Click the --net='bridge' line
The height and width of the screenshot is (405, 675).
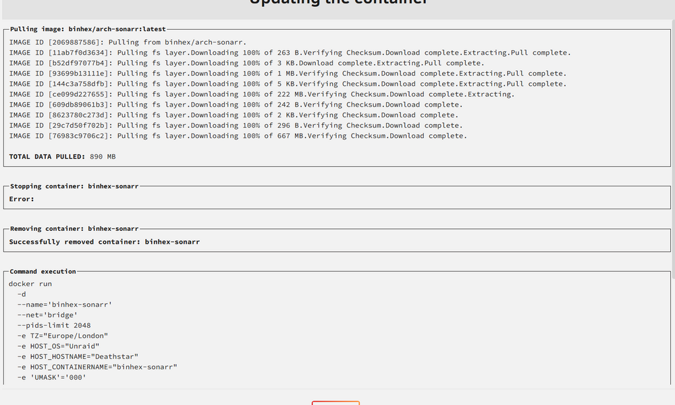[x=47, y=315]
